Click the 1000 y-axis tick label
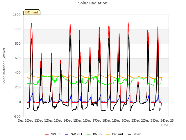 click(17, 29)
